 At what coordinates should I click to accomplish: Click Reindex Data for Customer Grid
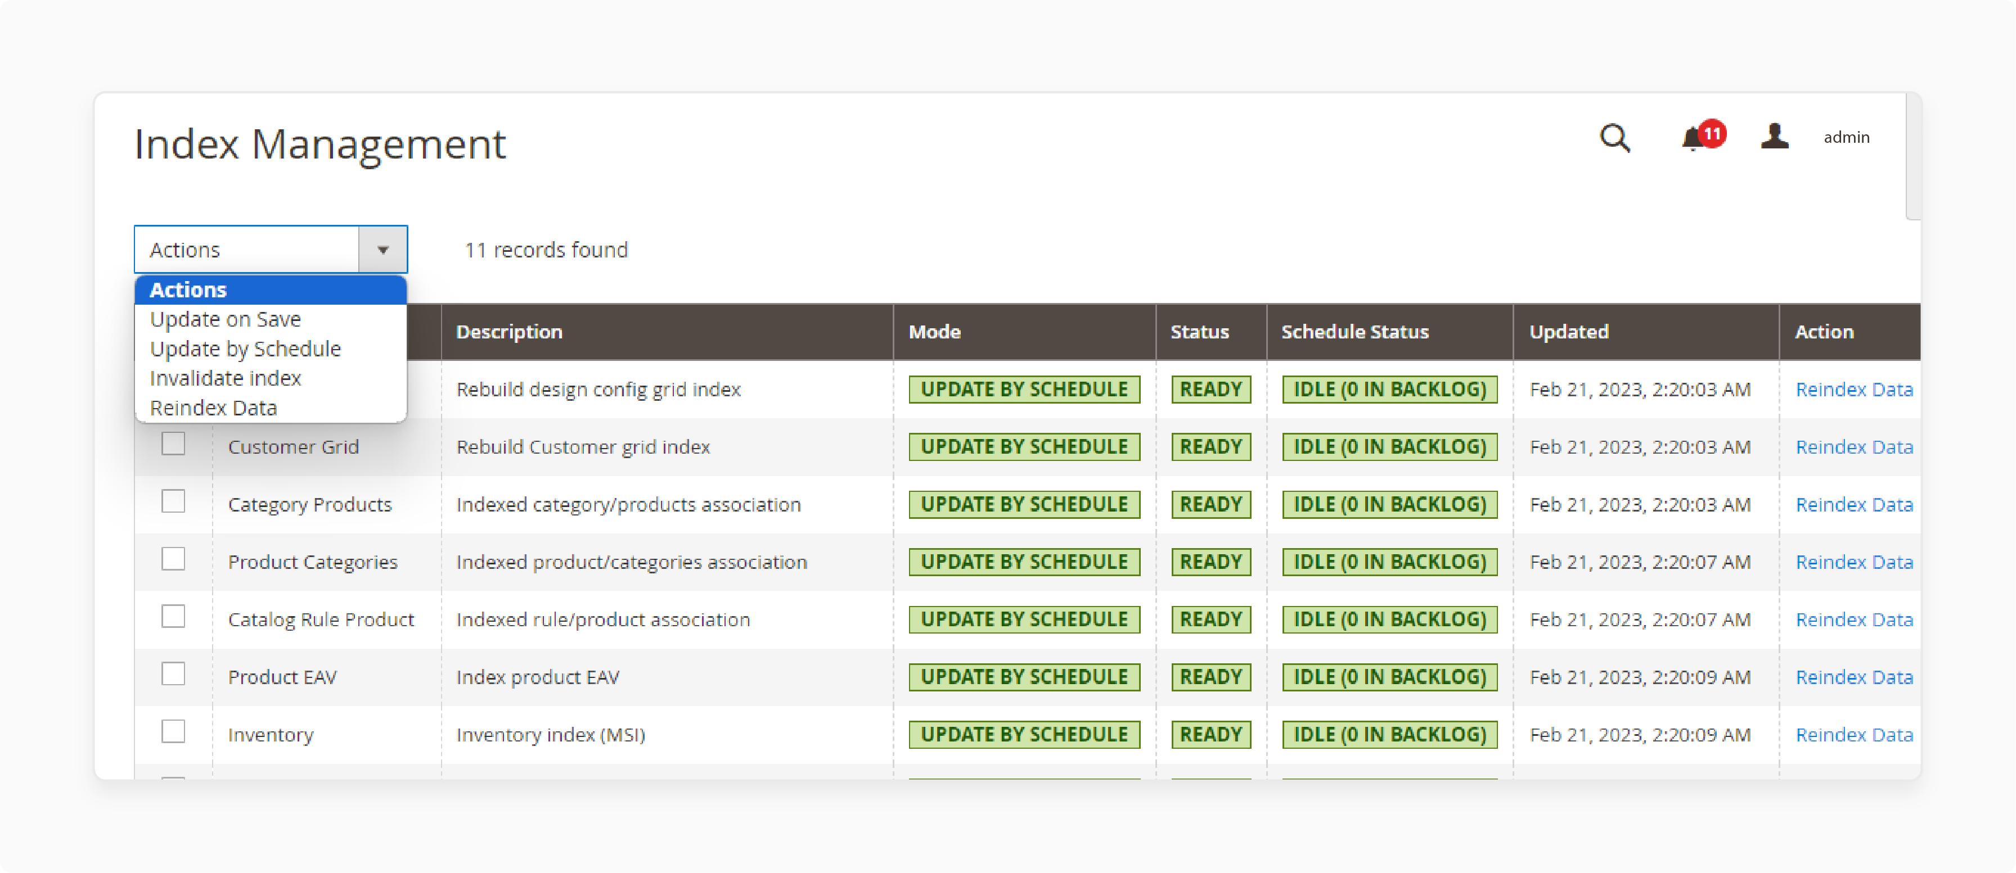(x=1853, y=447)
